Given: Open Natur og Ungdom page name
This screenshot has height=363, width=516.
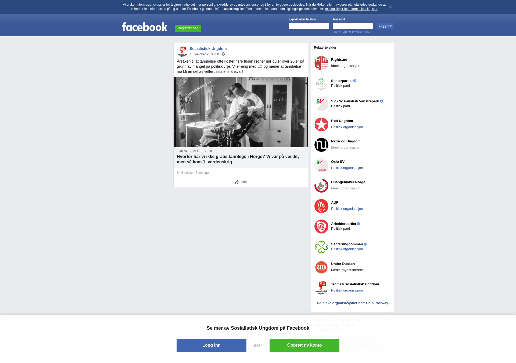Looking at the screenshot, I should [x=346, y=141].
